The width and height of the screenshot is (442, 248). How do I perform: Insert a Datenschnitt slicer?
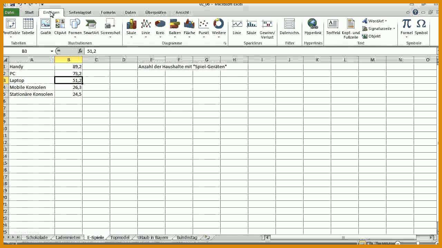point(289,27)
